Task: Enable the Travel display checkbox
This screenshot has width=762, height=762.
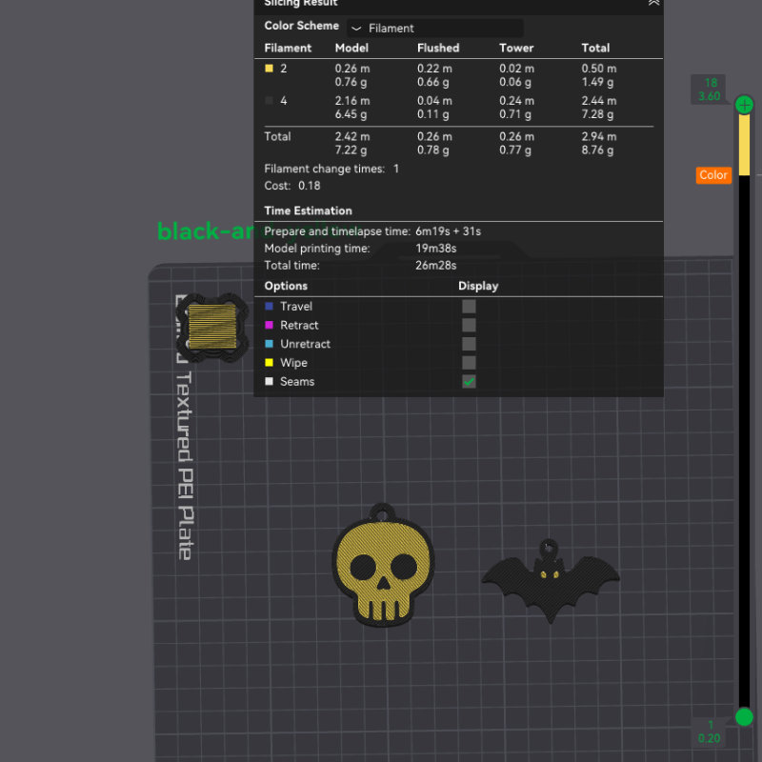Action: point(469,307)
